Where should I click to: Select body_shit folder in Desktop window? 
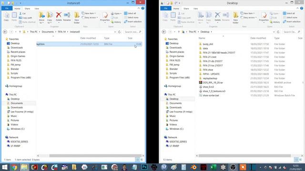[x=208, y=44]
